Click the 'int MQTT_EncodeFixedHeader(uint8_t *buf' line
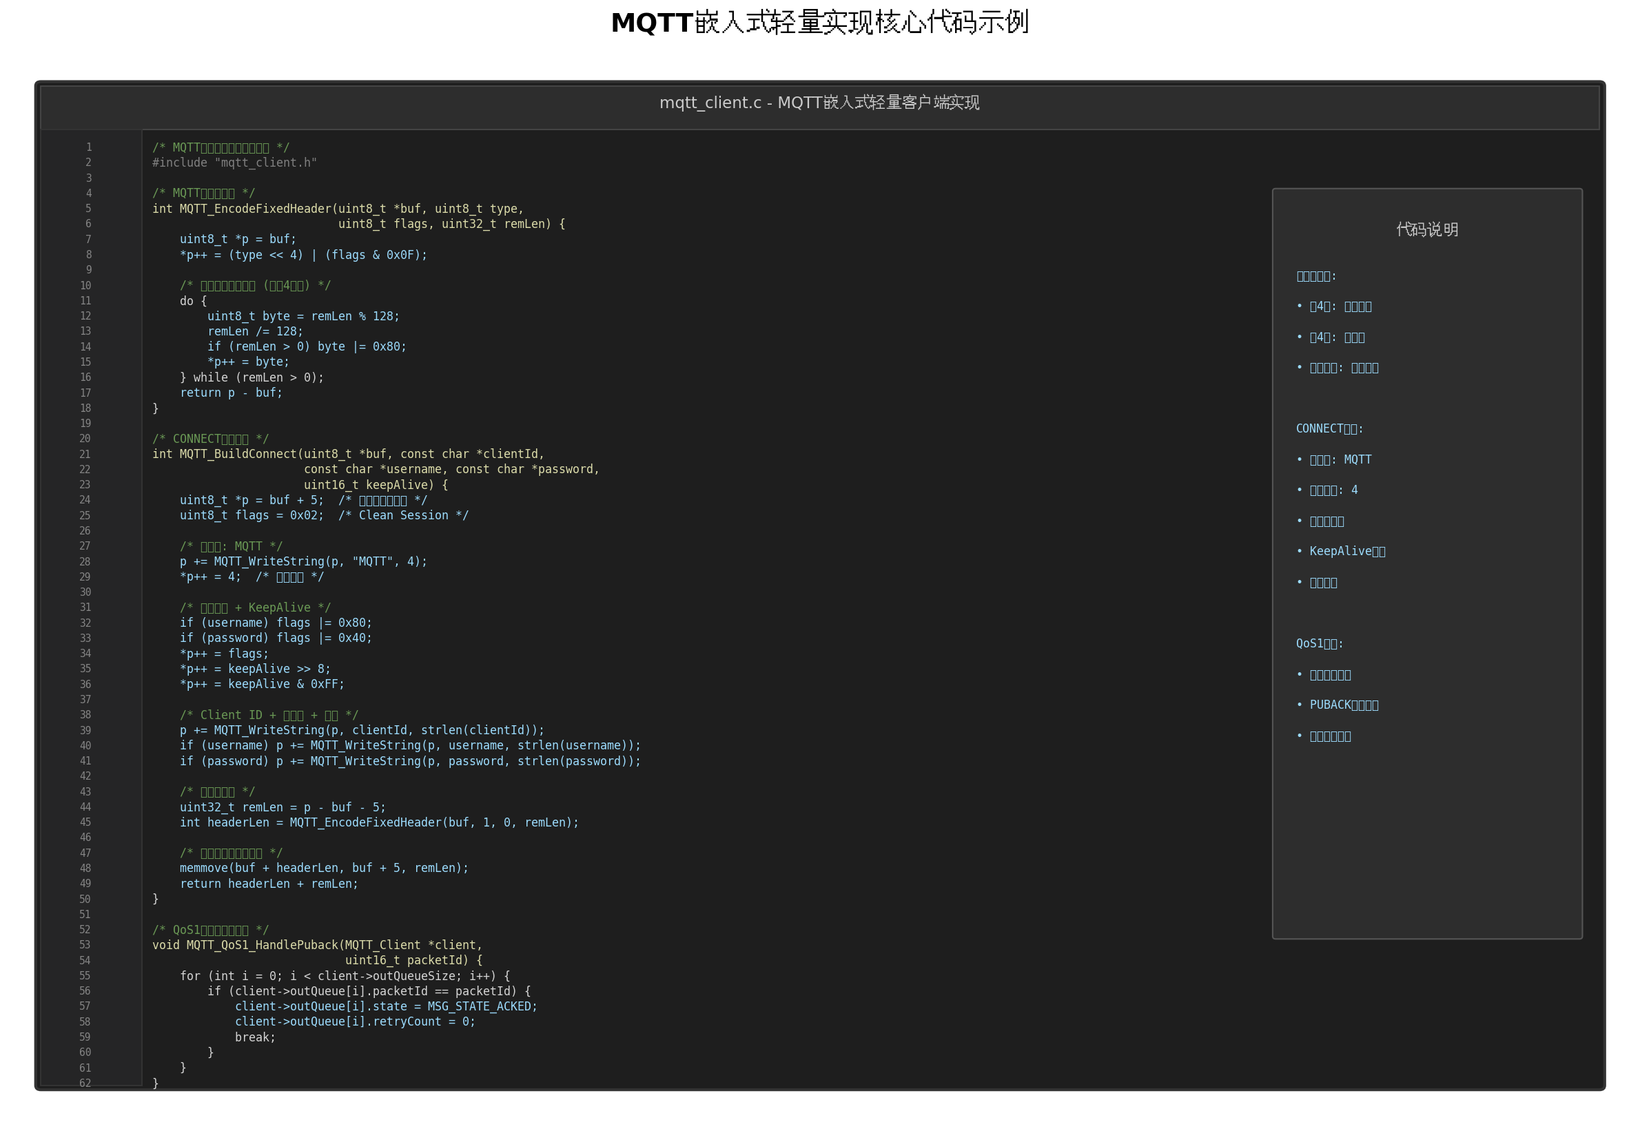 tap(338, 209)
